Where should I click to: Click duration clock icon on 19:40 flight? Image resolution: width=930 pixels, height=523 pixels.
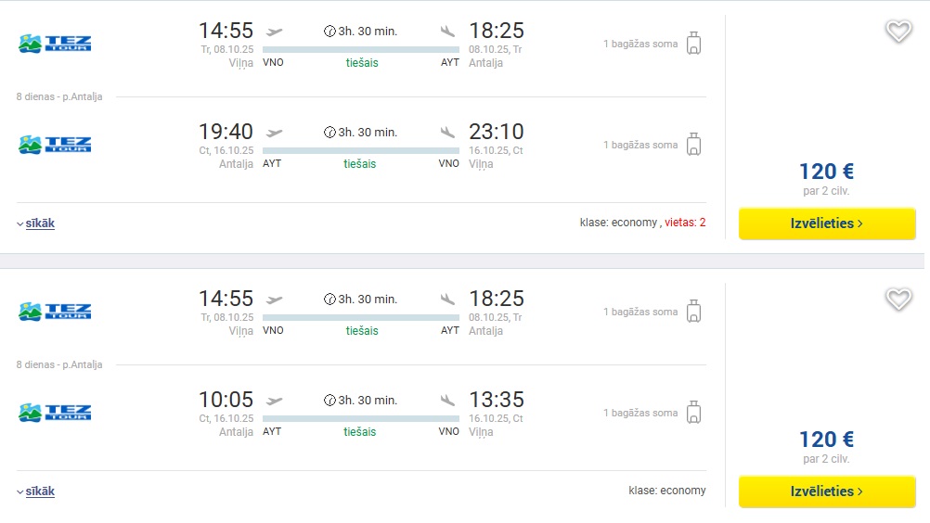click(x=329, y=133)
